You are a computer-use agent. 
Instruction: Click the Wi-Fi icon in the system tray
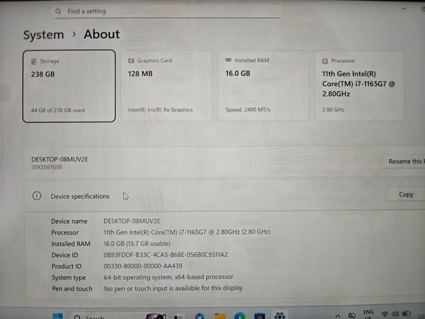pyautogui.click(x=385, y=314)
